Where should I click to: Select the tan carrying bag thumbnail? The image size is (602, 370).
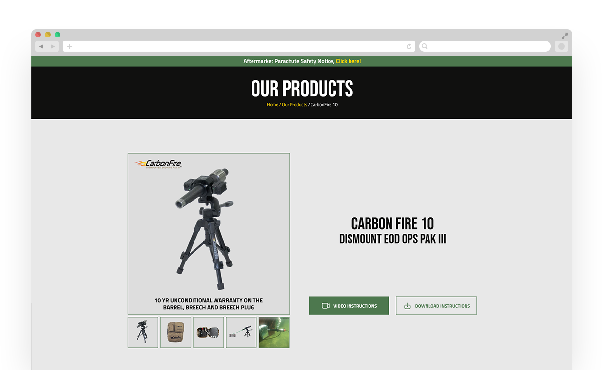click(175, 333)
